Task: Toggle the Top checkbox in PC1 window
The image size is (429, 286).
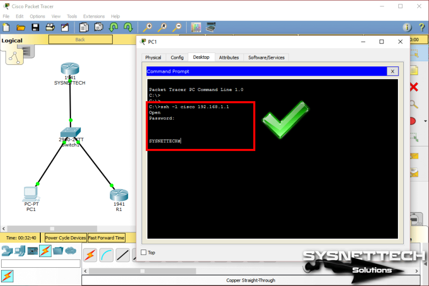Action: tap(144, 252)
